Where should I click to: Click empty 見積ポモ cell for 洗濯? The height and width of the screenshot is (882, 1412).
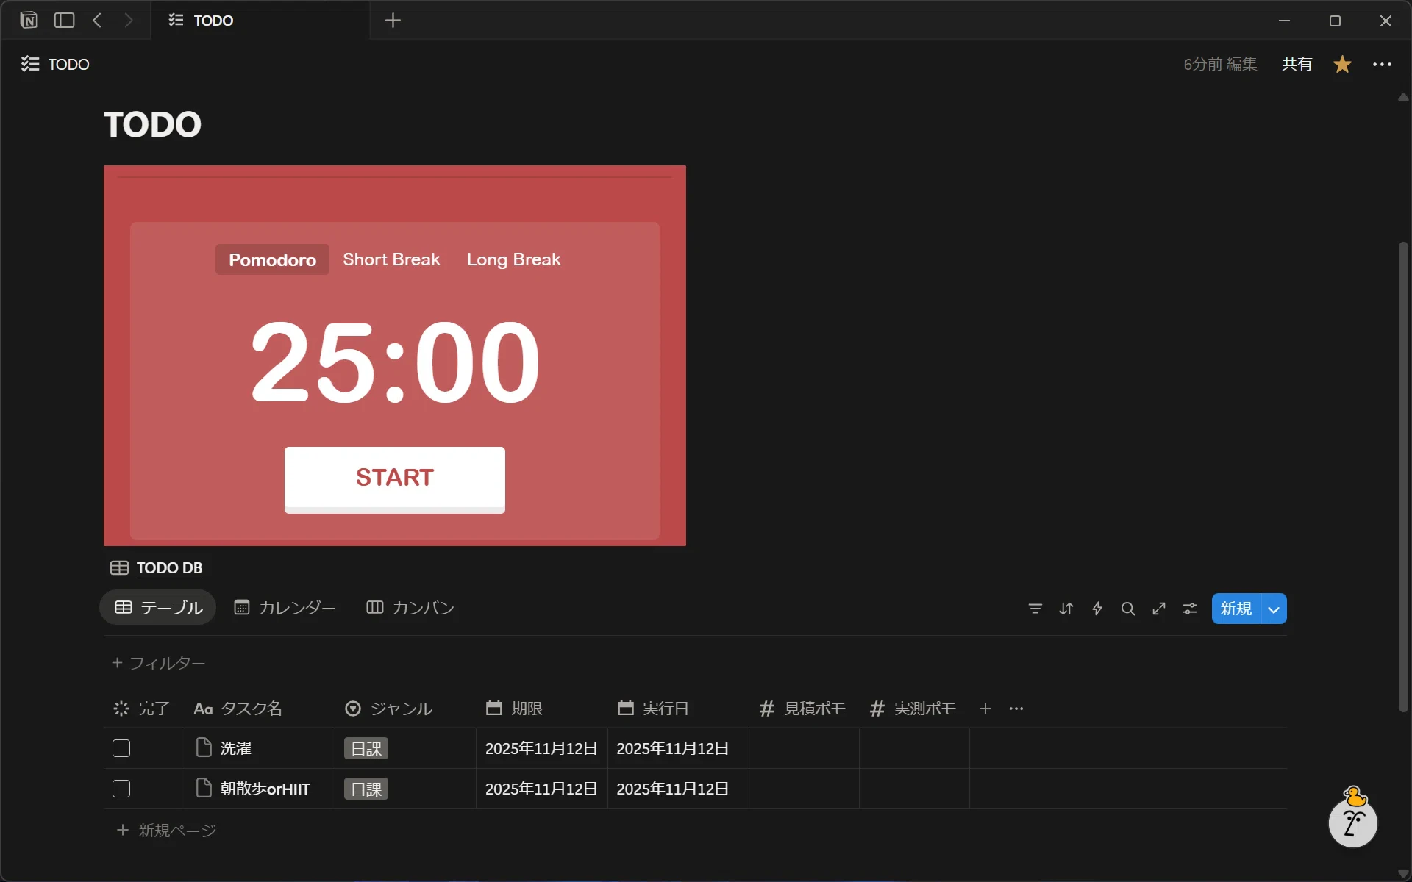[x=804, y=748]
